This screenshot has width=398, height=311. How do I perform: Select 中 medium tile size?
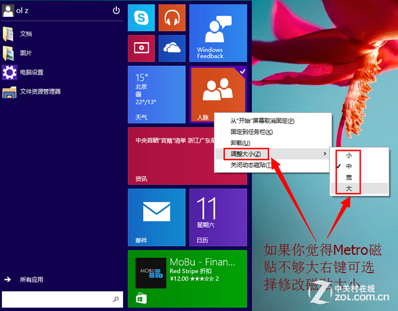point(359,166)
